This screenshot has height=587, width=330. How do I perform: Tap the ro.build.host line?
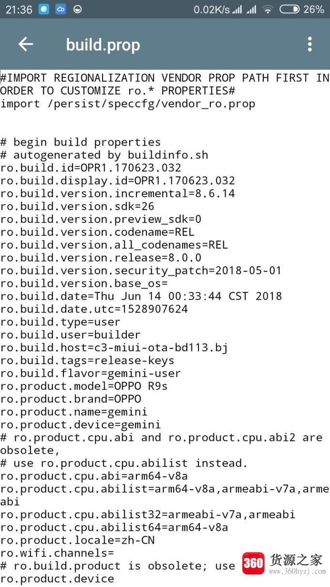coord(114,348)
